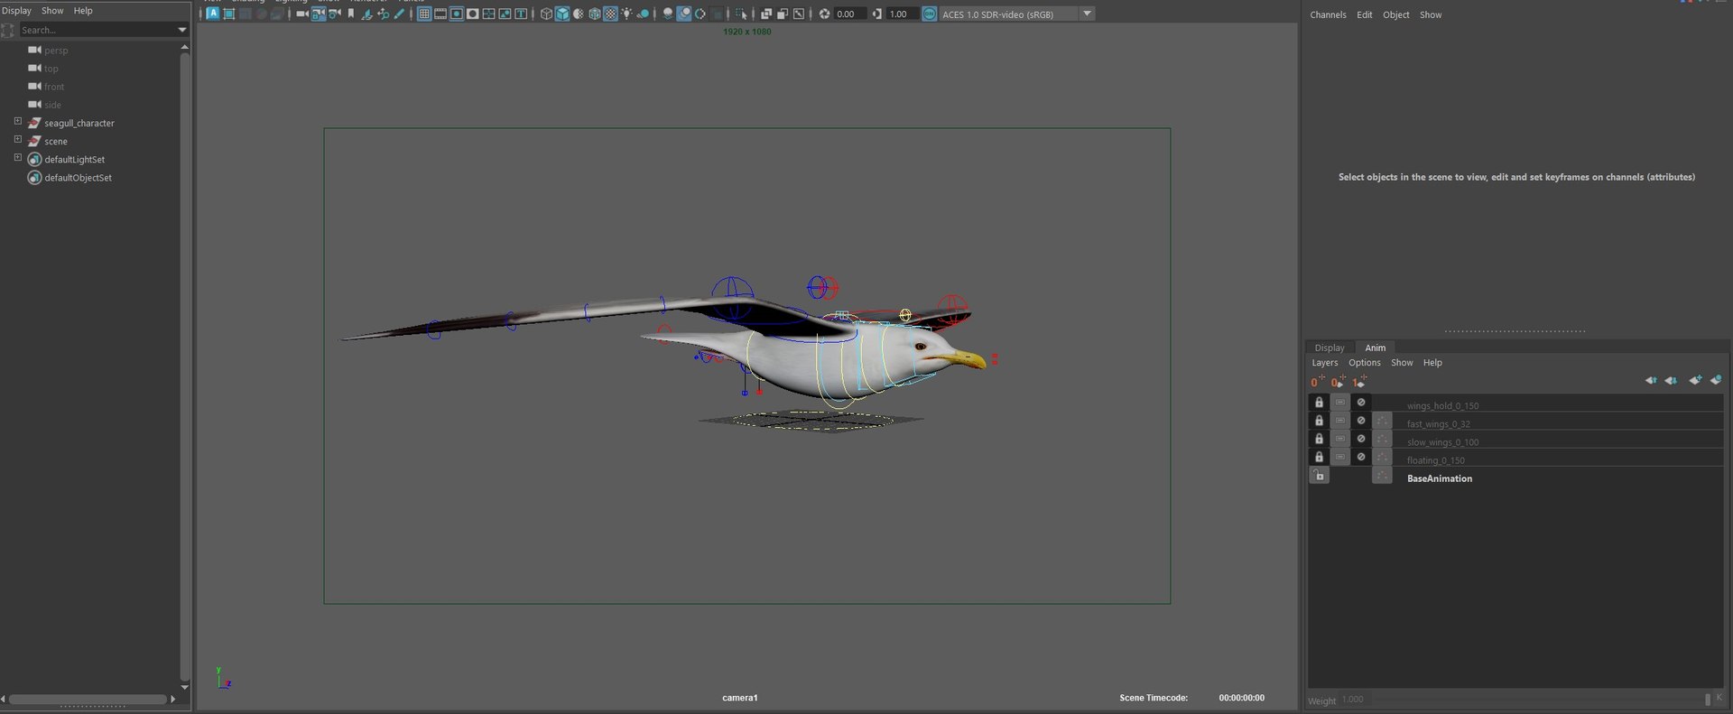Viewport: 1733px width, 714px height.
Task: Click the Select Camera toolbar icon
Action: point(302,14)
